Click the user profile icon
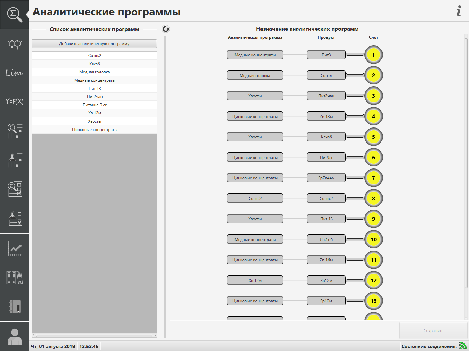The width and height of the screenshot is (469, 351). click(x=14, y=337)
